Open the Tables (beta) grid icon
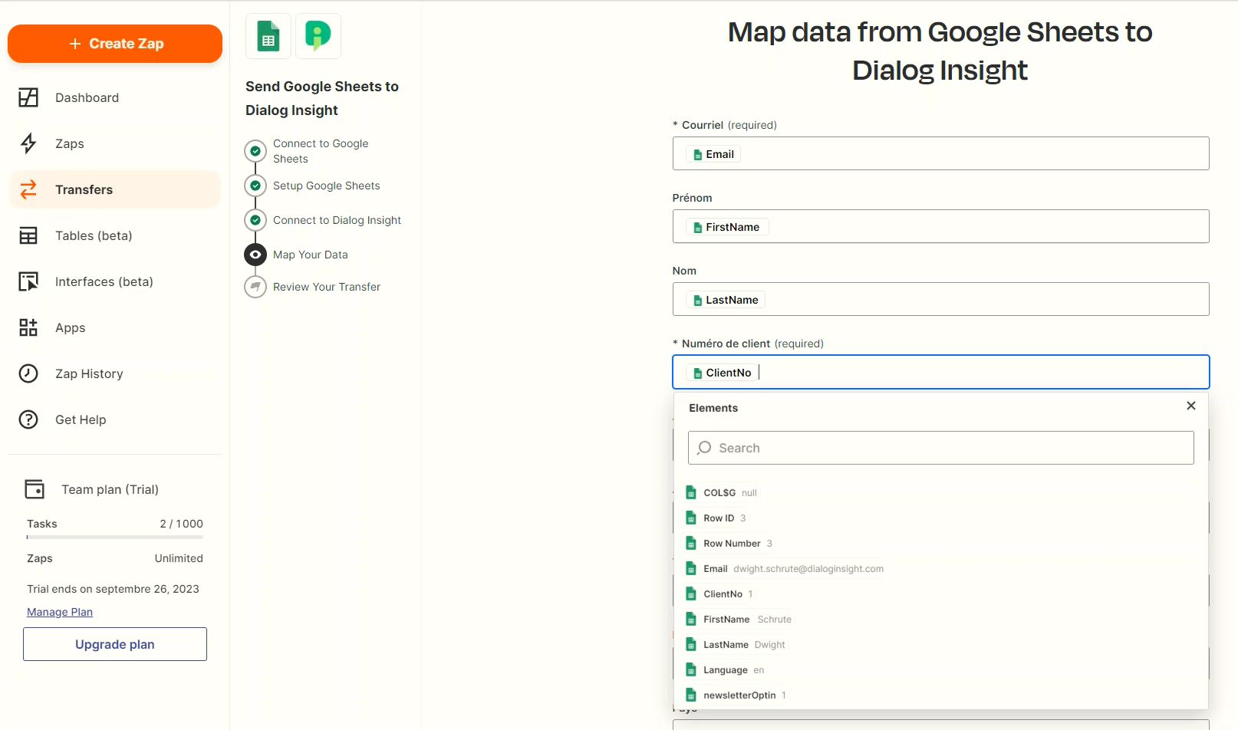 point(28,235)
